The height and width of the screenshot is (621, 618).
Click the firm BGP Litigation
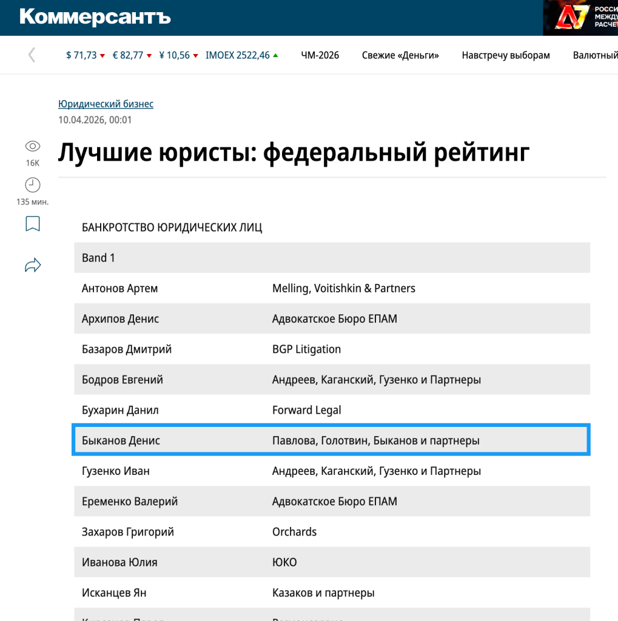click(x=306, y=349)
